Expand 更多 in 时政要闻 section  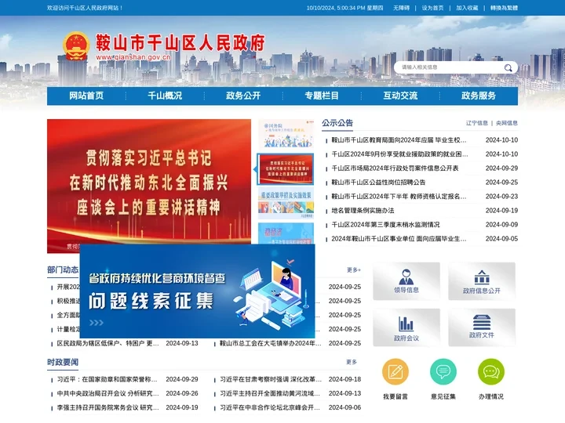tap(352, 362)
